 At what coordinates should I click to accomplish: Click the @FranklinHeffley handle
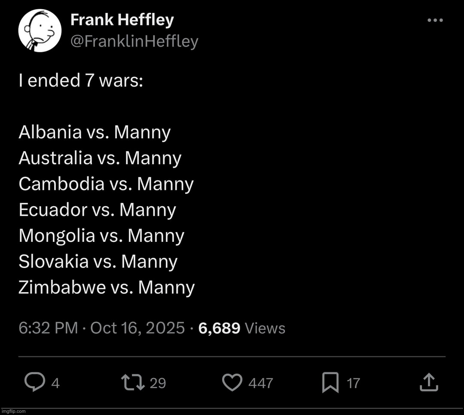(x=134, y=41)
